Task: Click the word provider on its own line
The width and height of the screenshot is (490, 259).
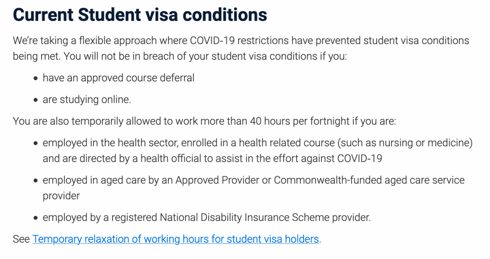Action: pyautogui.click(x=61, y=196)
